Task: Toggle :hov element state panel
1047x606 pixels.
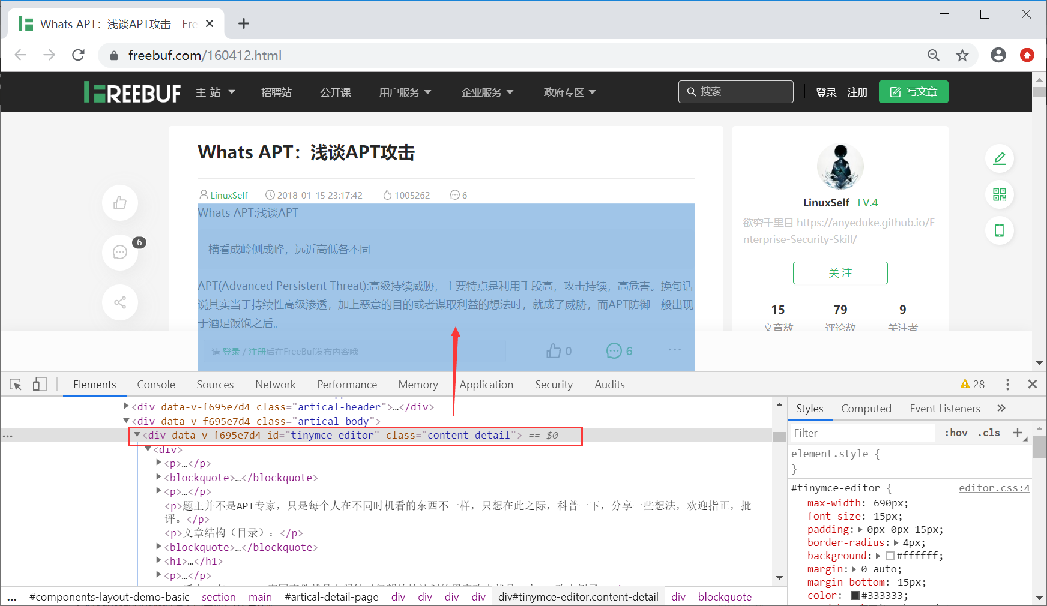Action: 956,433
